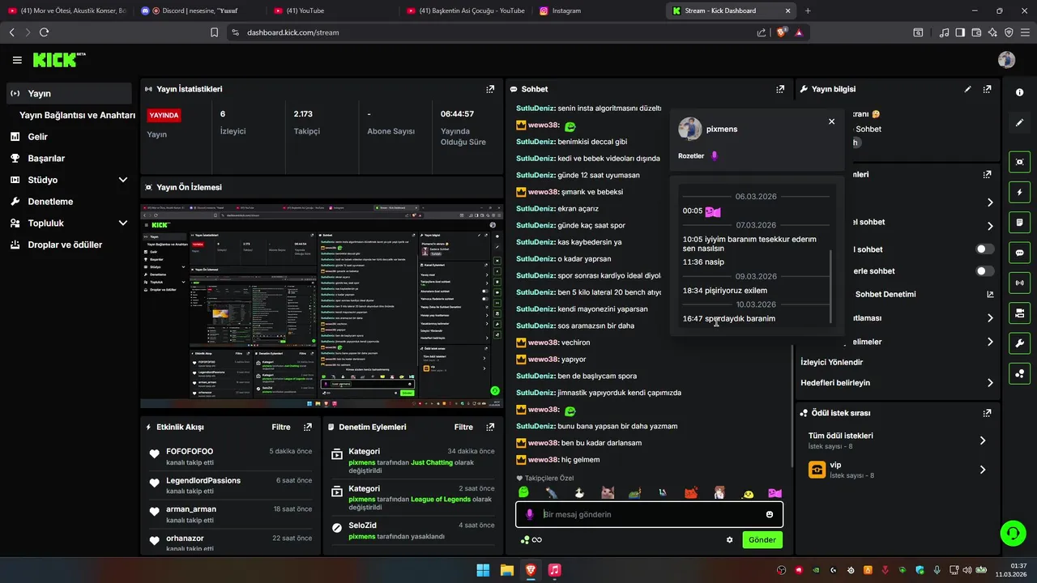Open File Explorer from the taskbar
Viewport: 1037px width, 583px height.
(x=506, y=570)
